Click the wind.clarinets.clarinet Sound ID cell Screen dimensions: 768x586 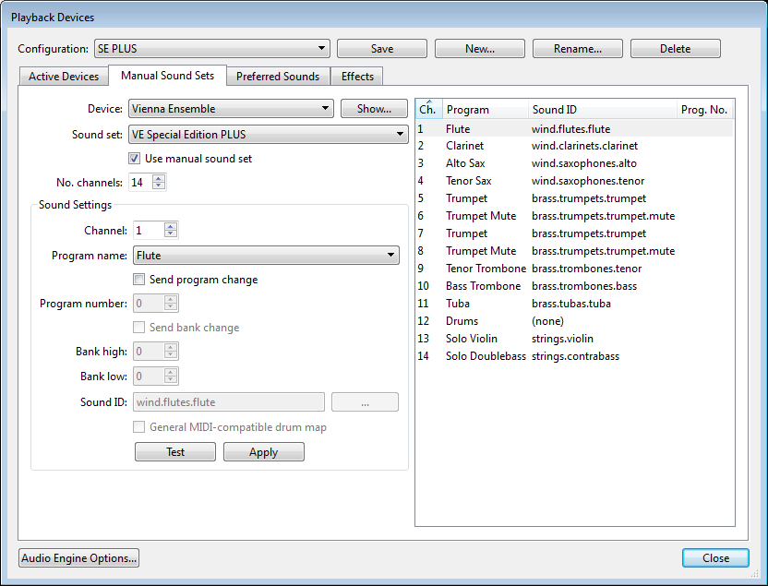click(585, 146)
